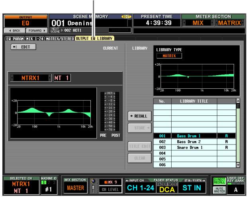
Task: Click the scroll-down arrow of library list
Action: point(238,165)
